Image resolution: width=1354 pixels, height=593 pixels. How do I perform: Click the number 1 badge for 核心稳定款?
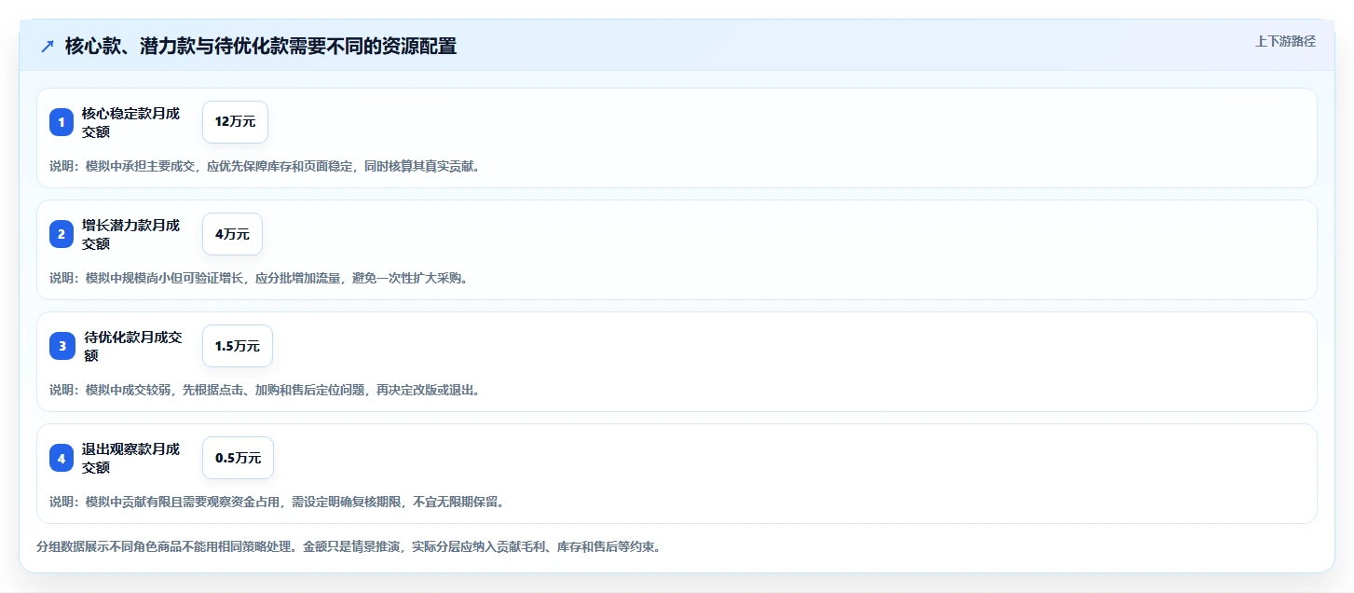62,122
